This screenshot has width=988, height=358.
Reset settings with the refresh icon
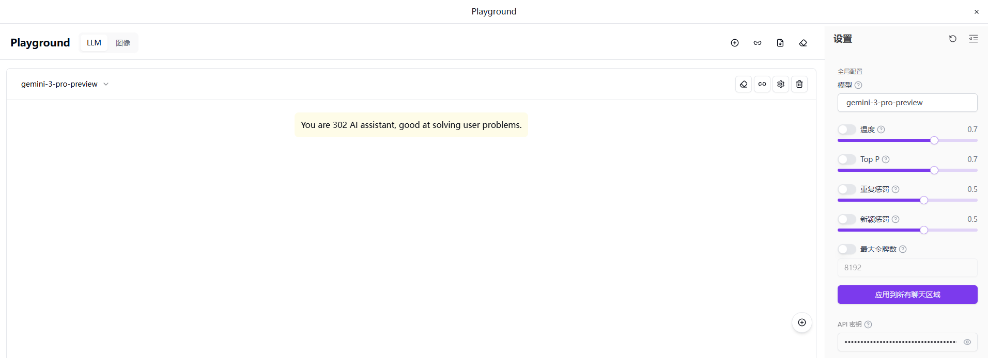click(x=952, y=39)
